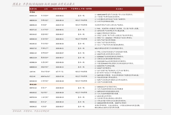
Task: Click the MCU及锂电池管理芯片 focus point
Action: coord(109,48)
